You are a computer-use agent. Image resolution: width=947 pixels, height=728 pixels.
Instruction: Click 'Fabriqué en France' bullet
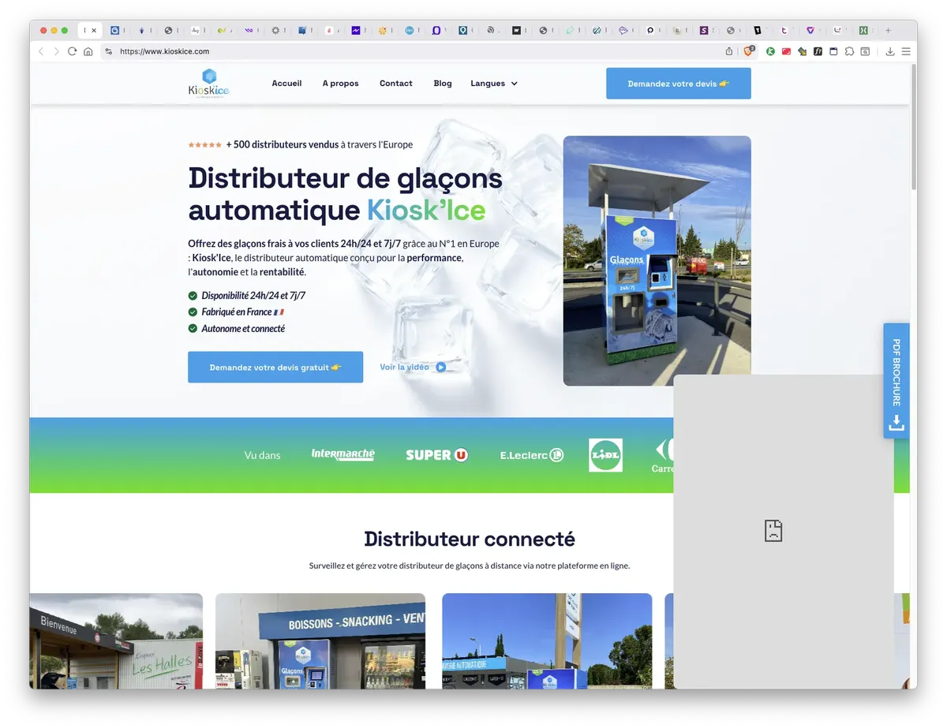[x=237, y=312]
